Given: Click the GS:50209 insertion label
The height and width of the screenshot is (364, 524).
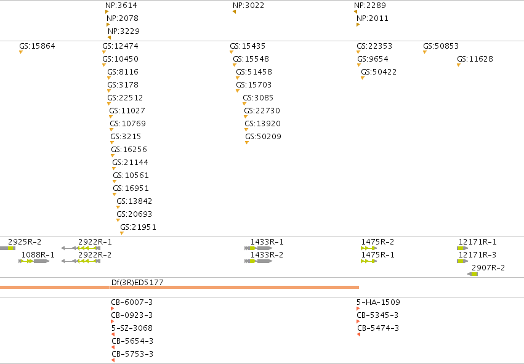Looking at the screenshot, I should [x=264, y=136].
